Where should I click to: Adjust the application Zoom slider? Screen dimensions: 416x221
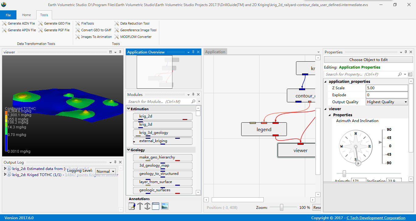(x=282, y=207)
